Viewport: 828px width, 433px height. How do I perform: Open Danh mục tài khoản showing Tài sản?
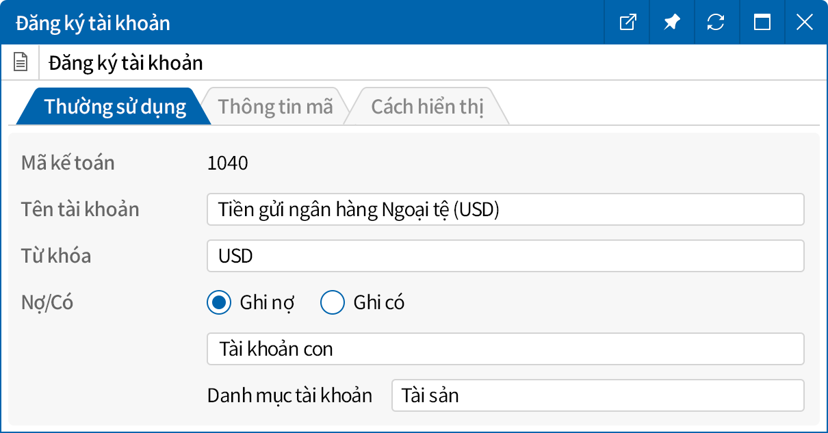coord(597,395)
